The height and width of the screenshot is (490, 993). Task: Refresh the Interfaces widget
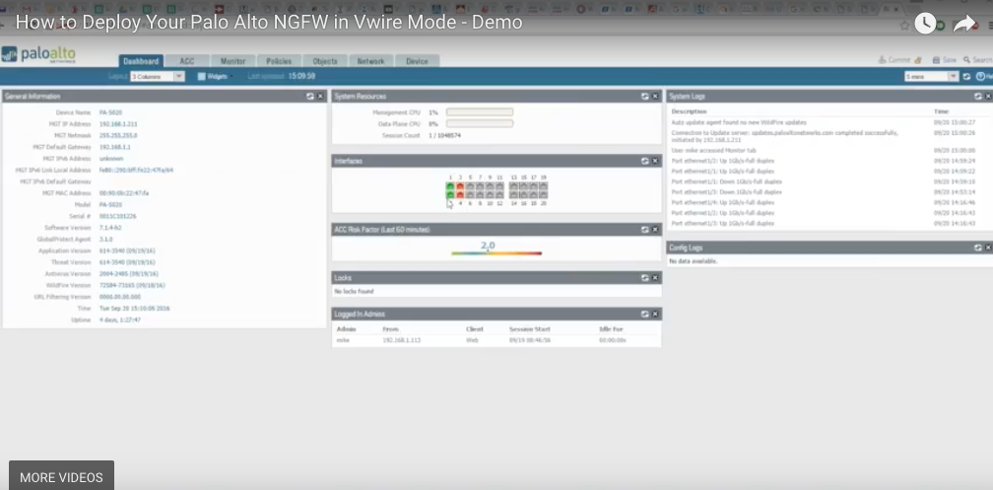click(x=644, y=161)
